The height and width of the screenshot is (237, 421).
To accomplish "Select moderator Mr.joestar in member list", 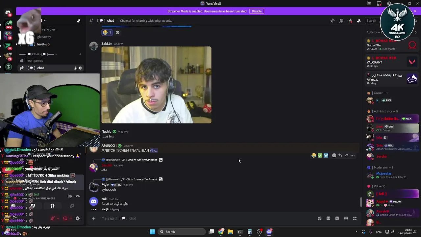I will [x=392, y=175].
